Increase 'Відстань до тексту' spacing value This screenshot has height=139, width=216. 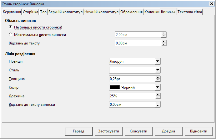(163, 42)
